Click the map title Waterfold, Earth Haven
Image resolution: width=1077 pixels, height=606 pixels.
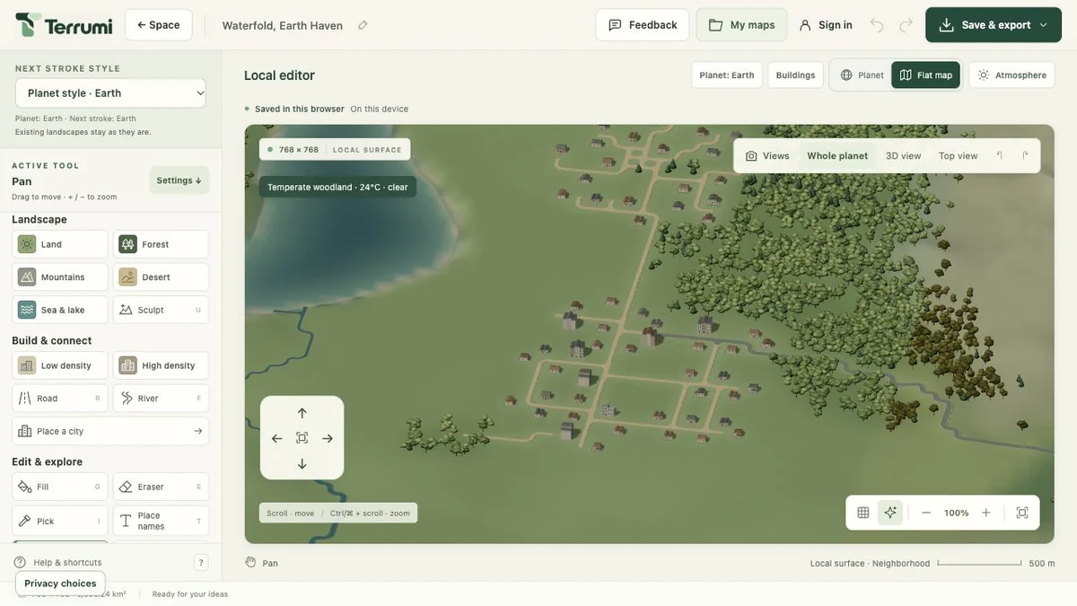pos(283,25)
